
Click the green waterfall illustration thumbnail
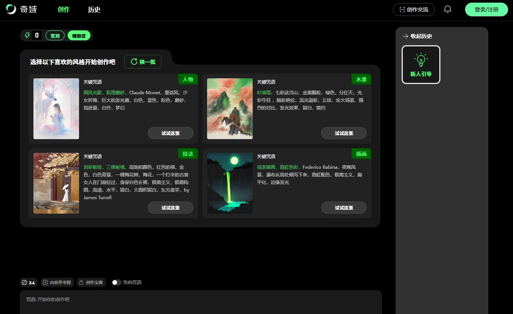[x=230, y=183]
